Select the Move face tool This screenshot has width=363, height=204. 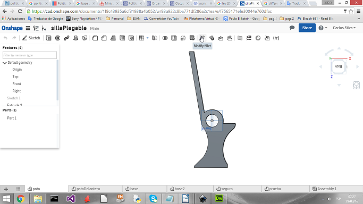(221, 38)
